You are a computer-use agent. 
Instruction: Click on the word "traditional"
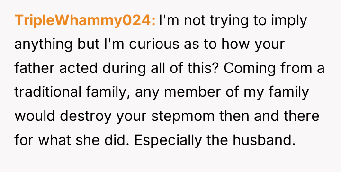coord(47,92)
